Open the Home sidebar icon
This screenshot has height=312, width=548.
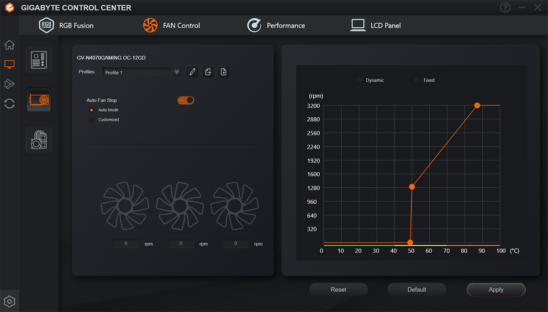click(10, 45)
